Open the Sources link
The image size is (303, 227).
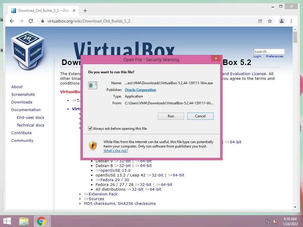[x=96, y=199]
